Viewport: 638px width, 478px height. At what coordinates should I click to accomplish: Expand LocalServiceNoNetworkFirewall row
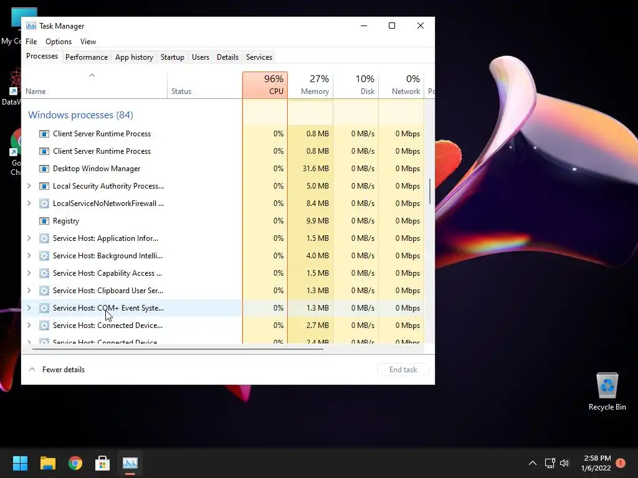click(x=29, y=204)
